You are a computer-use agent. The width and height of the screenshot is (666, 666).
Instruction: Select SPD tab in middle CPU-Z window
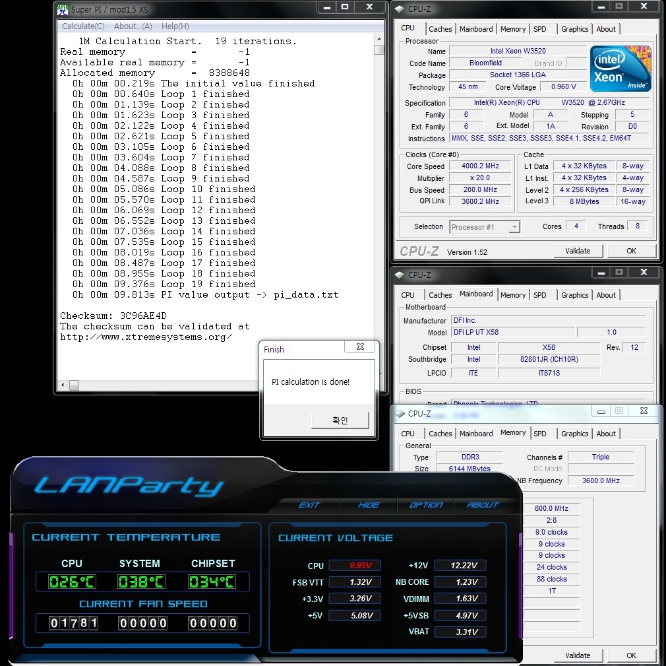point(540,295)
